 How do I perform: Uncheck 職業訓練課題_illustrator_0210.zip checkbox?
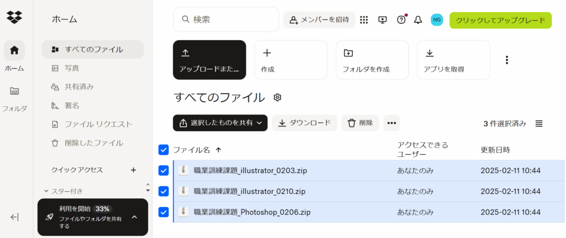(164, 191)
